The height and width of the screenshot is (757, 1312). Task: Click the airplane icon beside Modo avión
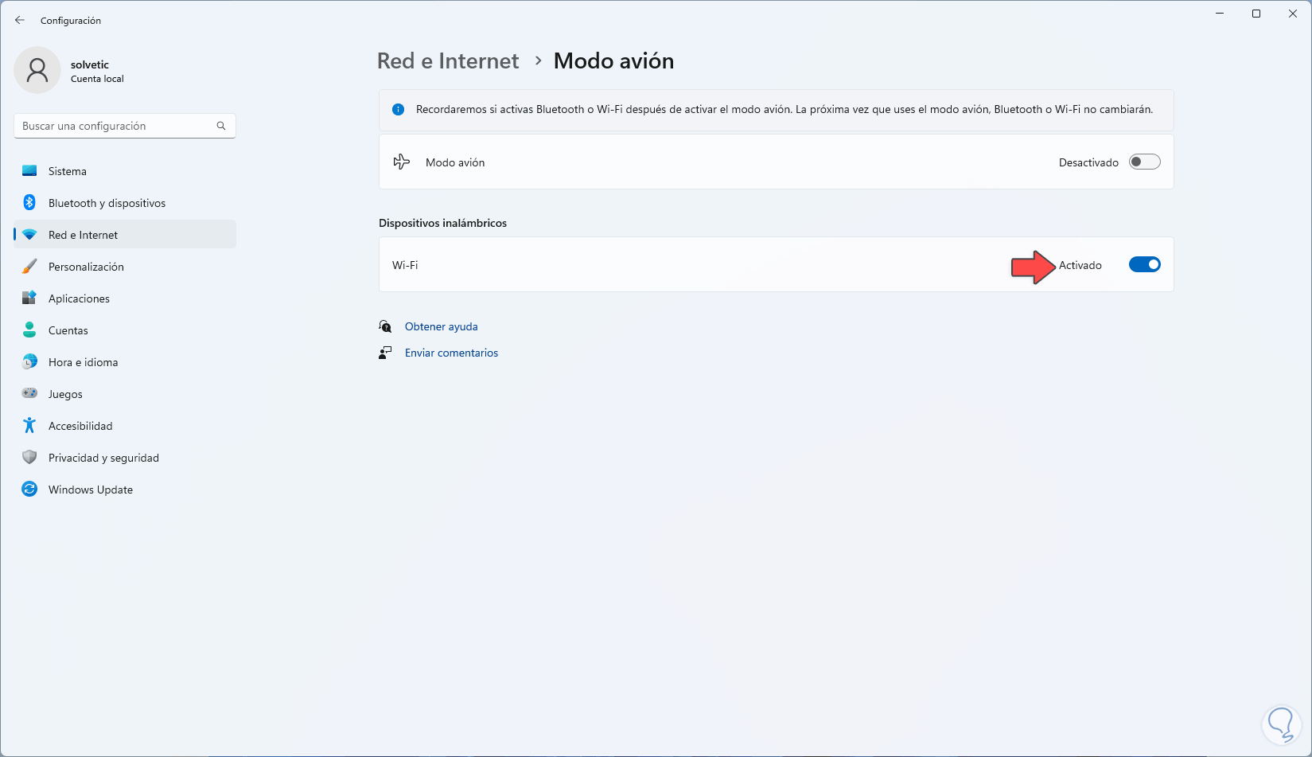[x=402, y=162]
